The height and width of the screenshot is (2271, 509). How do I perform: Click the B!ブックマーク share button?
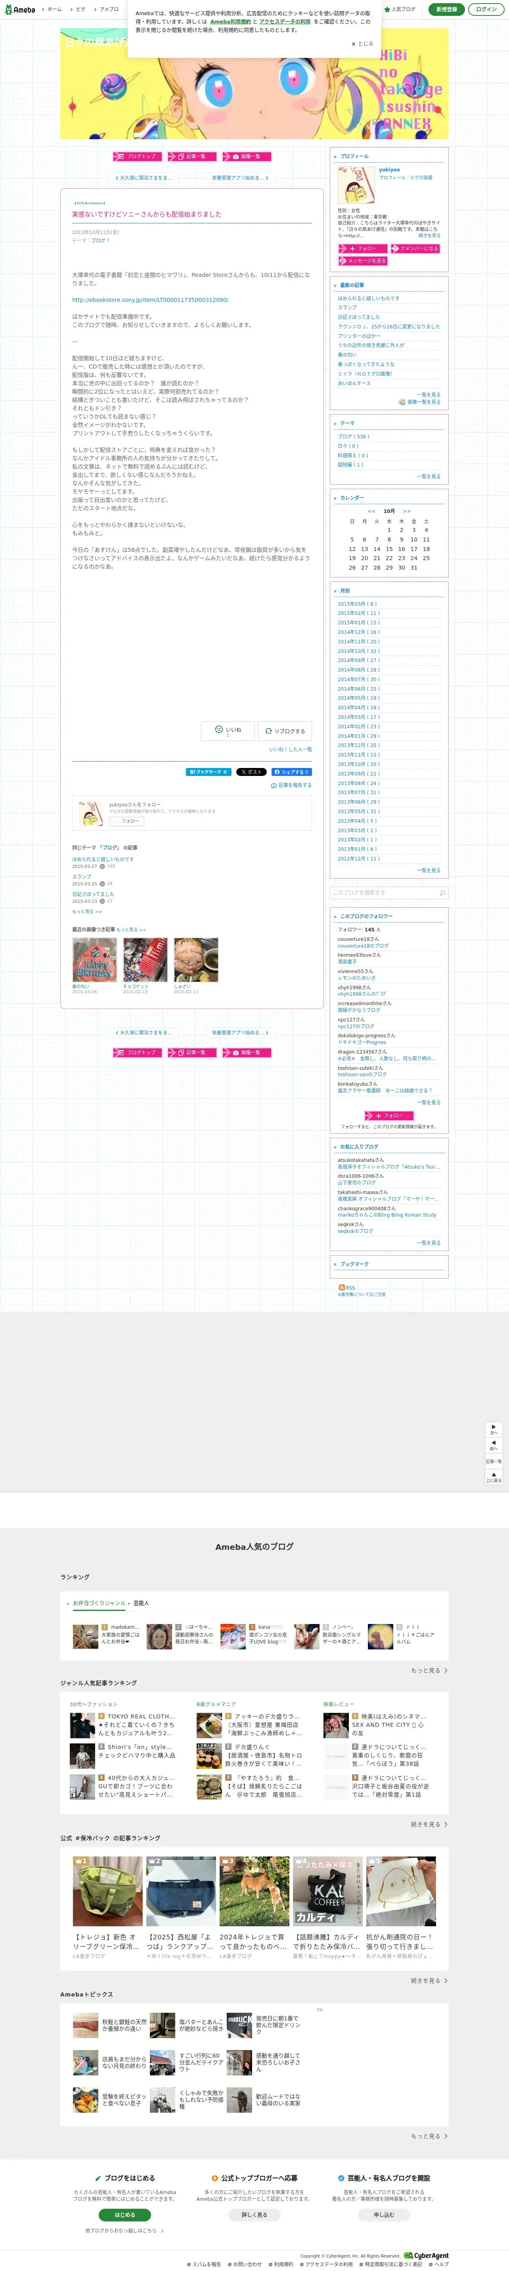(x=209, y=772)
